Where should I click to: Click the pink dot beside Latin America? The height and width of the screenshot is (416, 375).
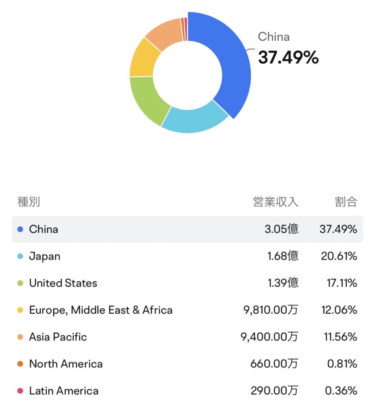click(x=20, y=391)
